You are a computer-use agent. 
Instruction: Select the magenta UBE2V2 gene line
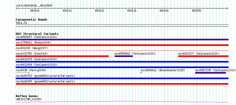[122, 102]
